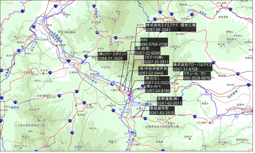Click the 妙義荒船佐久高原国定公園 park name
The image size is (255, 153).
[x=162, y=126]
